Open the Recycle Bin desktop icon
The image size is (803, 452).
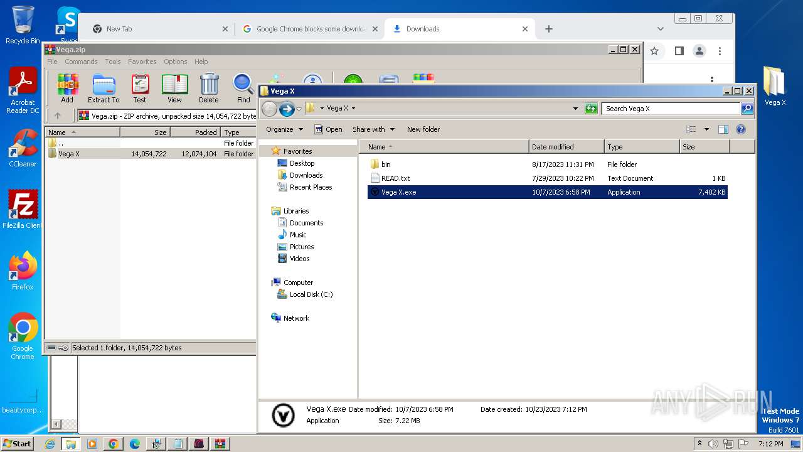click(x=23, y=25)
